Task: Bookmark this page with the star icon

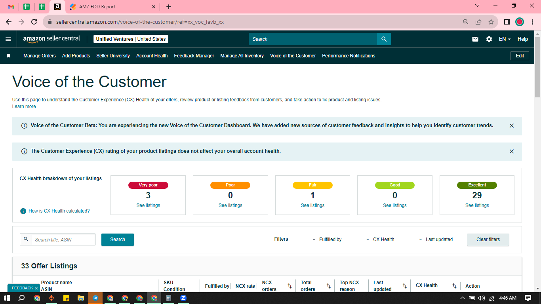Action: [x=491, y=22]
